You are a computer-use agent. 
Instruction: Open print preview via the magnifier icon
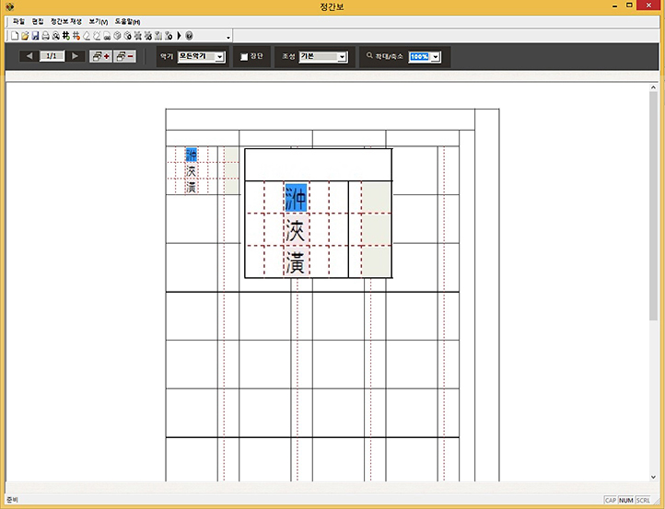point(55,36)
